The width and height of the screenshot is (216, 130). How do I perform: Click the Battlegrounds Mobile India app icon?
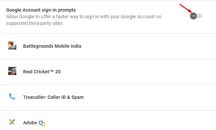pyautogui.click(x=12, y=45)
